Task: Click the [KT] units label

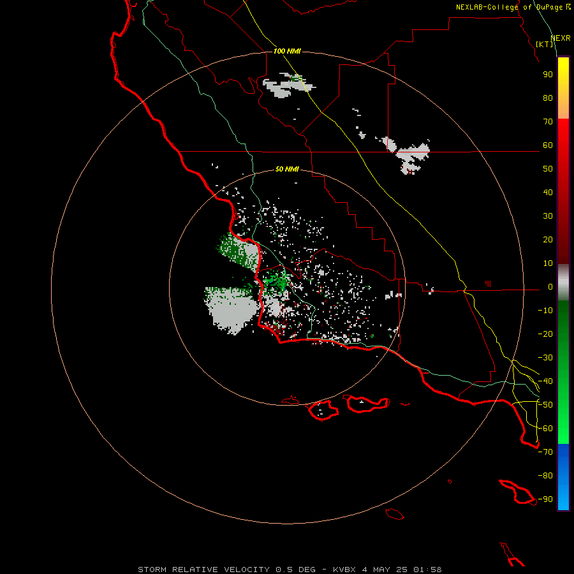Action: tap(544, 44)
